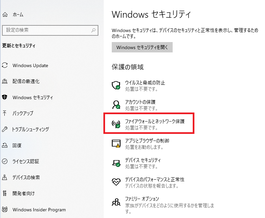
Task: Click the Home icon in sidebar
Action: 5,15
